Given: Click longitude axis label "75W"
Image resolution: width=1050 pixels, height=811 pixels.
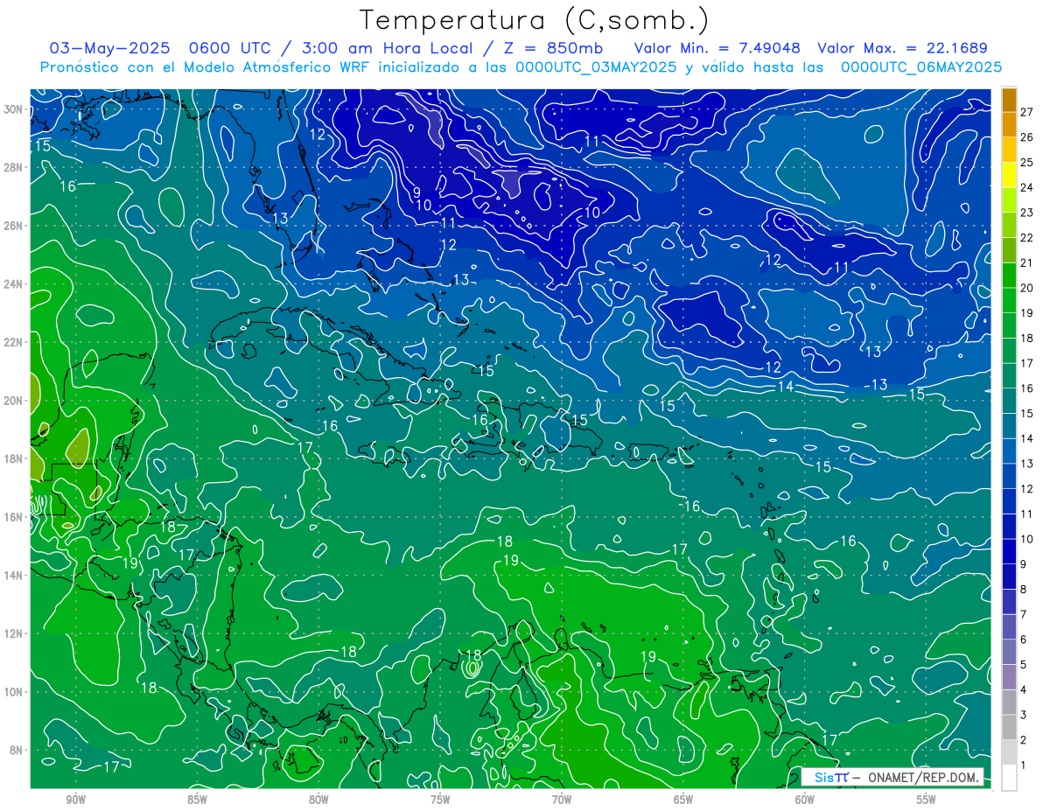Looking at the screenshot, I should [x=440, y=800].
